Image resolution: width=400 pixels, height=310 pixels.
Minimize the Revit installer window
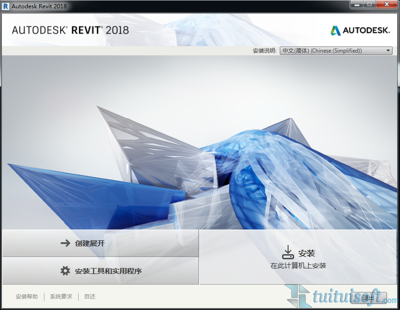point(357,5)
